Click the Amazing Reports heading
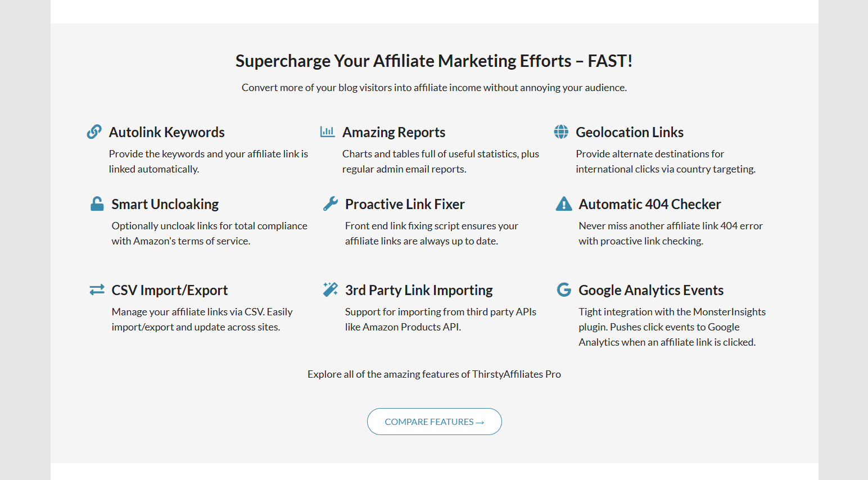 [x=394, y=133]
